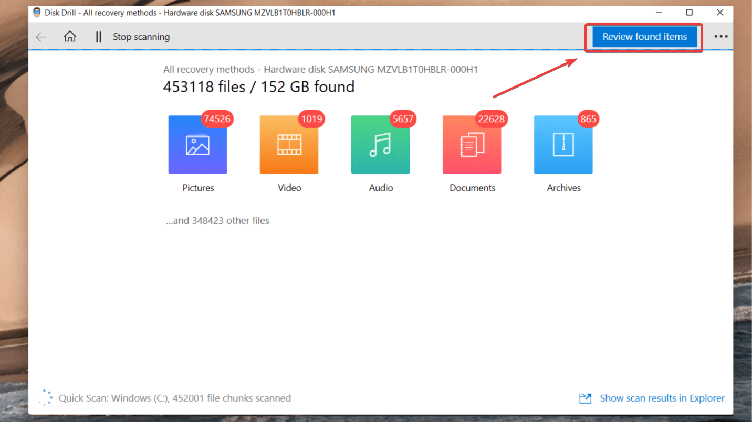Click '...and 348423 other files' text

coord(217,221)
